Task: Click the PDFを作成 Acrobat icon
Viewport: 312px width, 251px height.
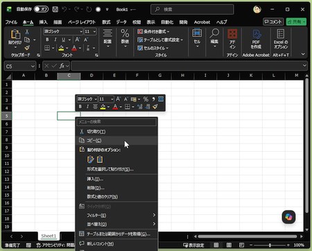Action: point(257,34)
